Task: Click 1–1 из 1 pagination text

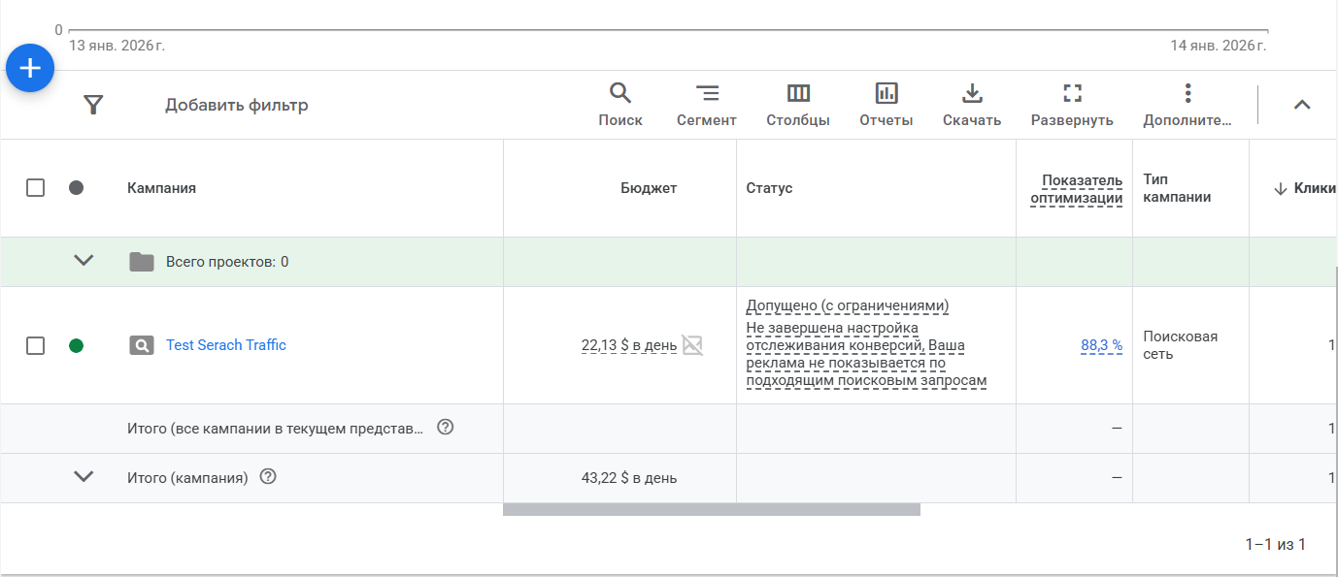Action: (1275, 545)
